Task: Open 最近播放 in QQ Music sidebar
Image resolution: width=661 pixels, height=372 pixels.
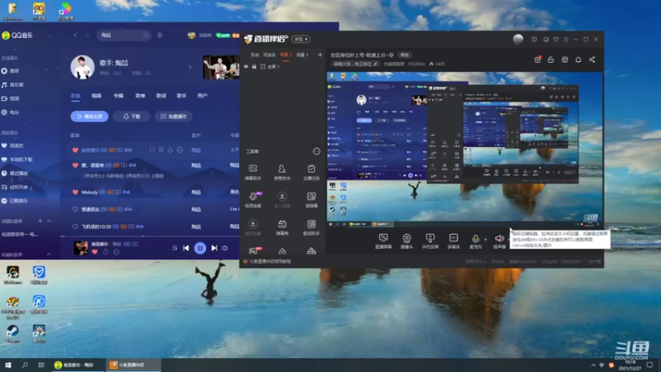Action: [16, 174]
